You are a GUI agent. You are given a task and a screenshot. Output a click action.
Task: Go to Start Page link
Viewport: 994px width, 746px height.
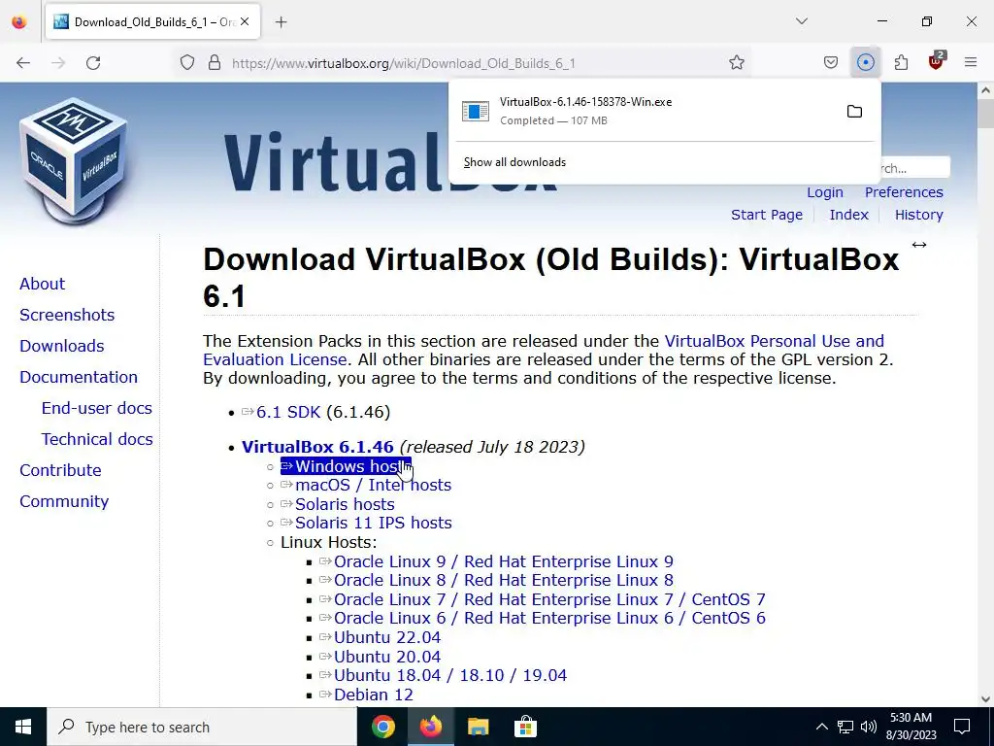point(767,215)
